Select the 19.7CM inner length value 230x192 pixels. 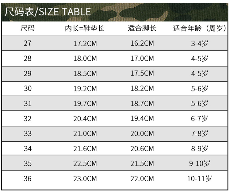pos(85,104)
